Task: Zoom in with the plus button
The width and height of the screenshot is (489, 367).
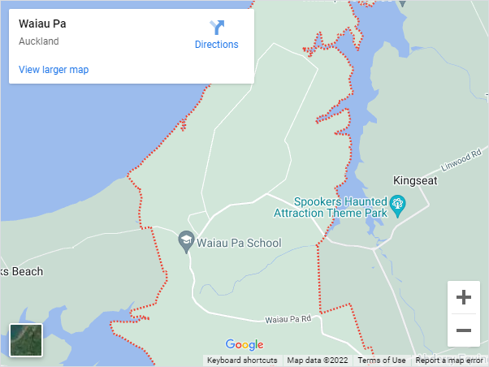Action: pyautogui.click(x=464, y=297)
